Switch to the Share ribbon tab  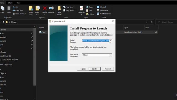coord(10,3)
